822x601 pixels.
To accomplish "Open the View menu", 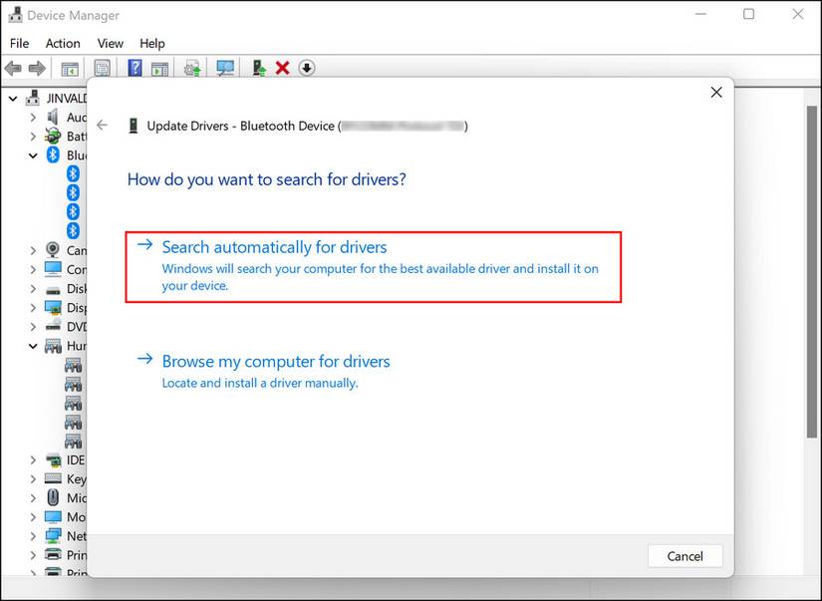I will [110, 43].
